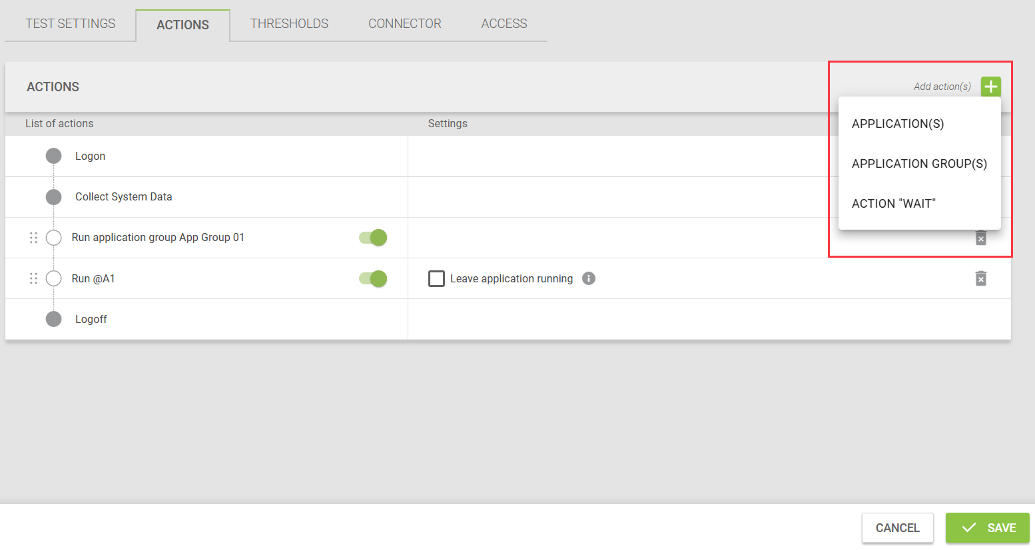The width and height of the screenshot is (1035, 550).
Task: Pick ACTION "WAIT" from the dropdown list
Action: point(893,204)
